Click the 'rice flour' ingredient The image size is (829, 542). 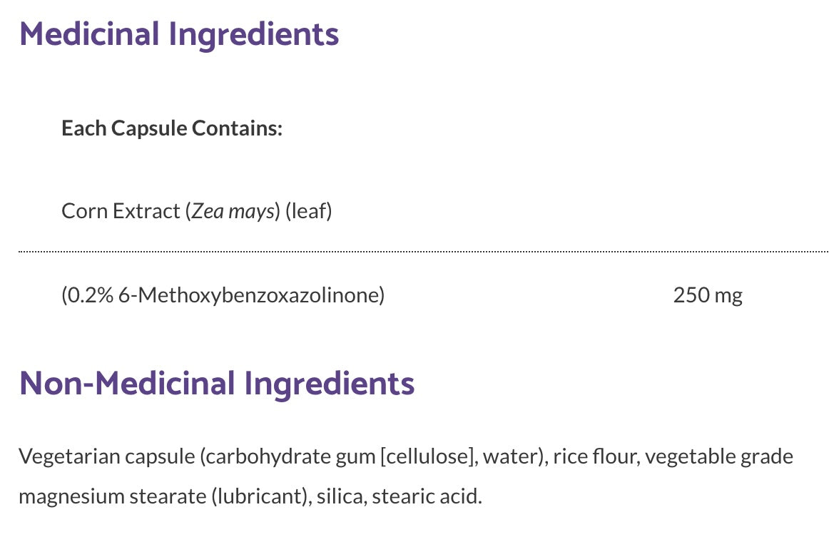click(x=594, y=456)
